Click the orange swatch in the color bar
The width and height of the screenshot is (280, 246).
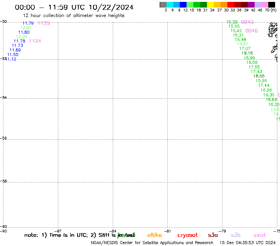(x=224, y=5)
